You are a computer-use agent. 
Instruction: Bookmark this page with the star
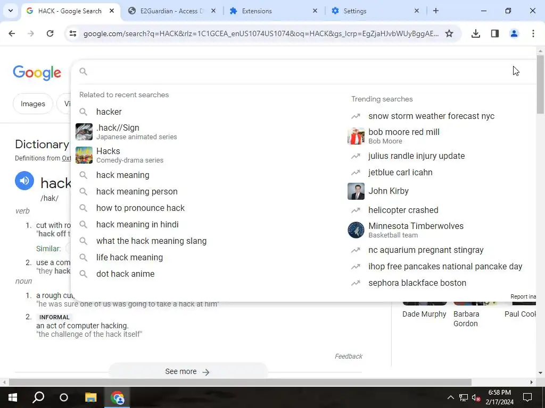[x=449, y=33]
